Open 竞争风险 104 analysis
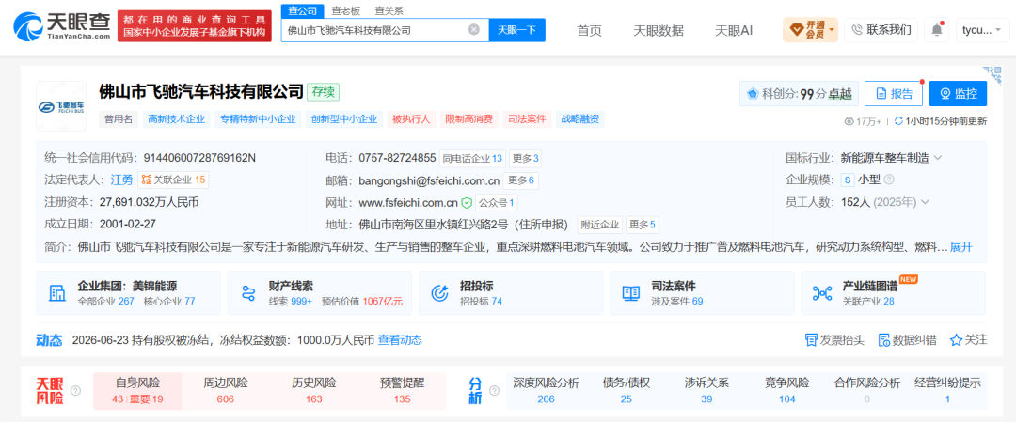 click(x=787, y=391)
